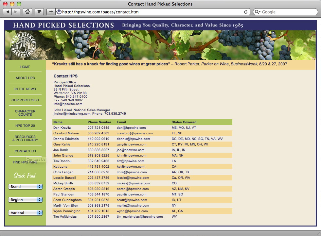Email mickey@hpswine.com
Image resolution: width=321 pixels, height=236 pixels.
coord(133,183)
